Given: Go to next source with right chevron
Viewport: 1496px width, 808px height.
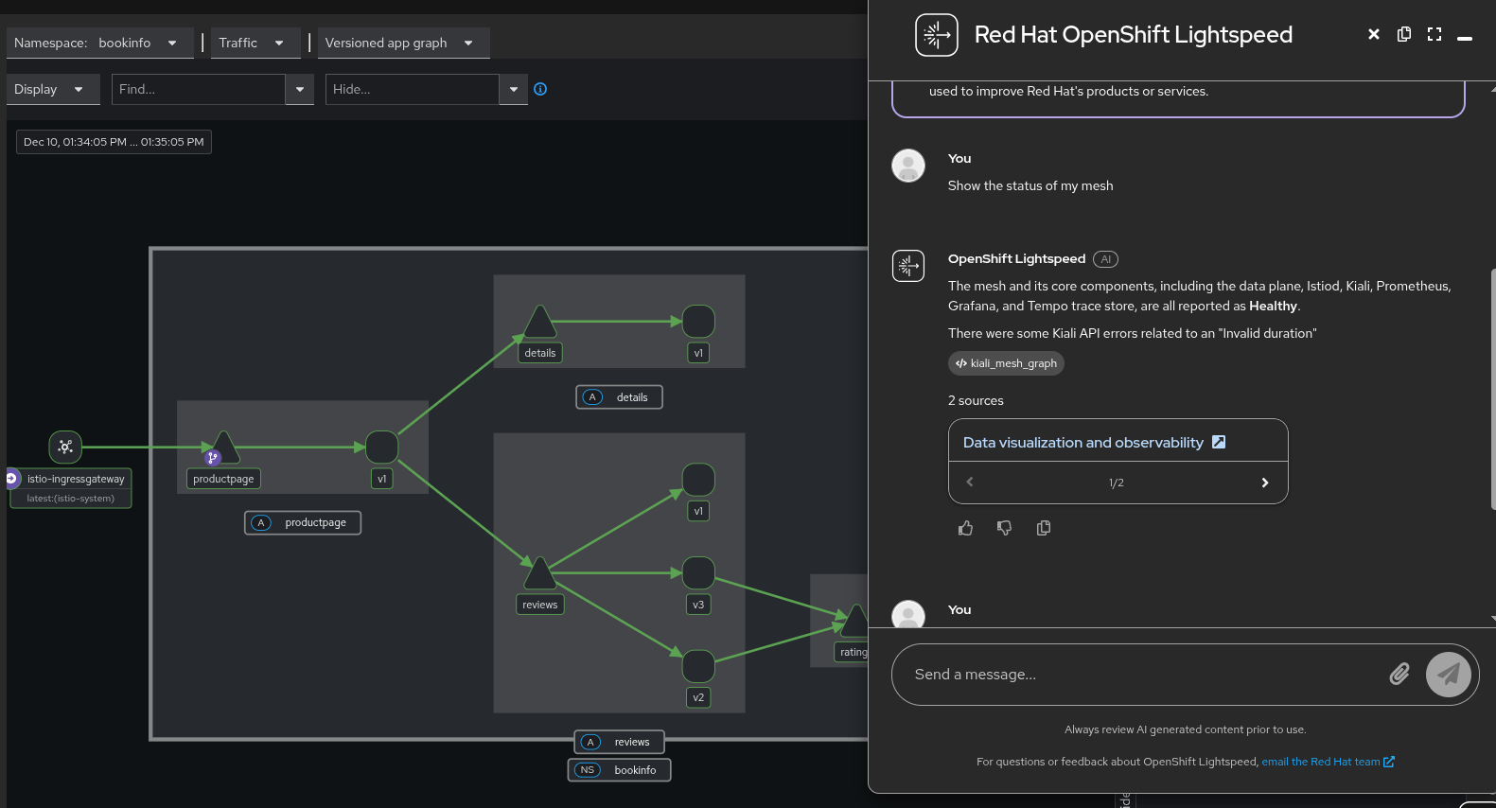Looking at the screenshot, I should click(1265, 483).
